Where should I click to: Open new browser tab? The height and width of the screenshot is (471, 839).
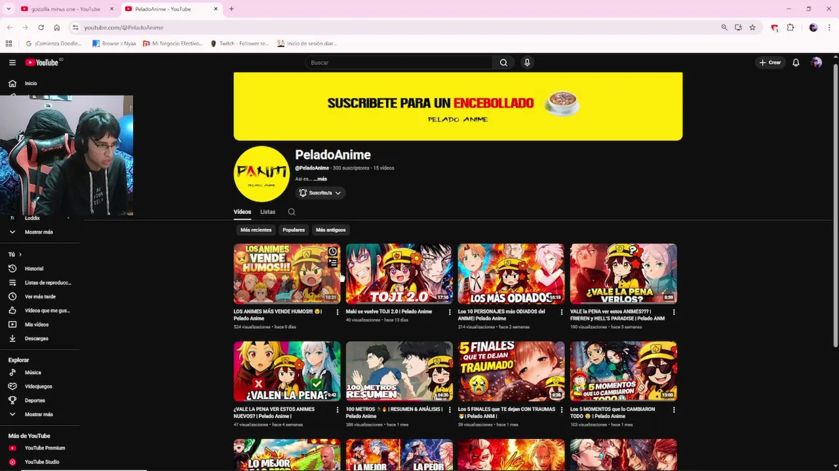(231, 9)
